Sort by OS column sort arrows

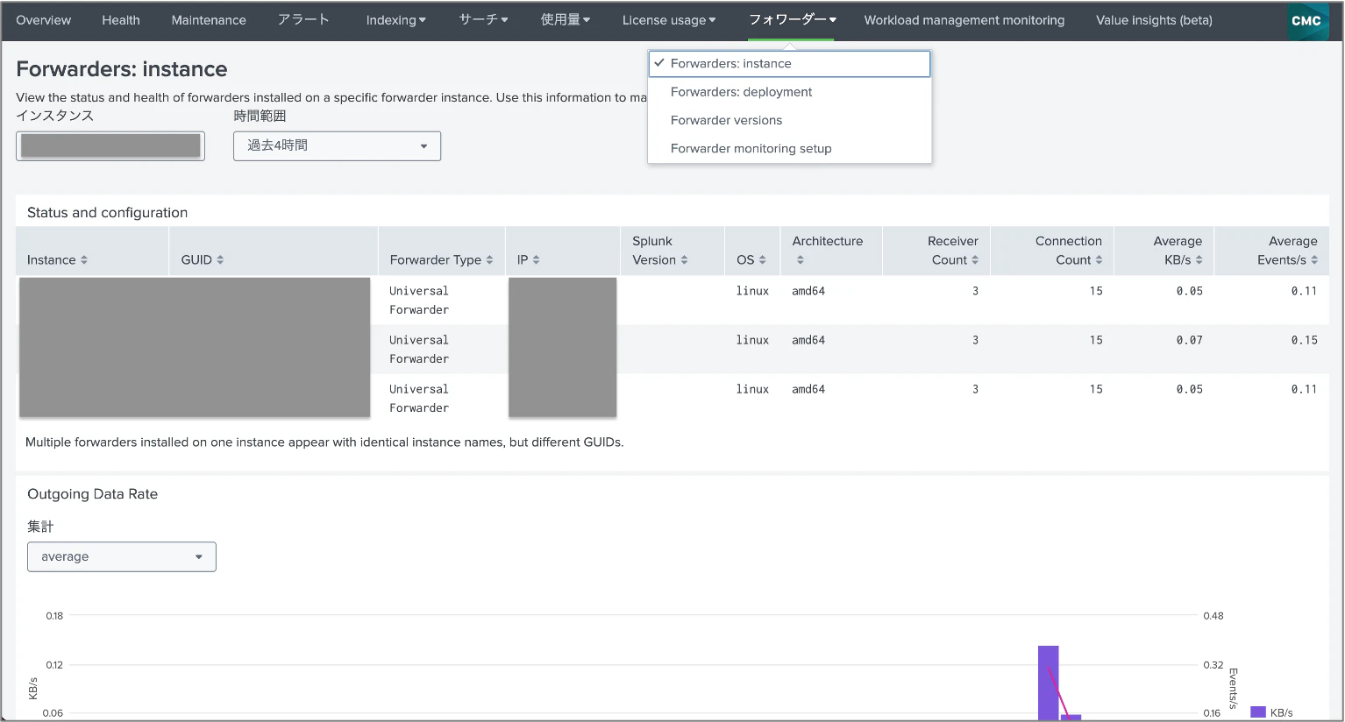762,260
